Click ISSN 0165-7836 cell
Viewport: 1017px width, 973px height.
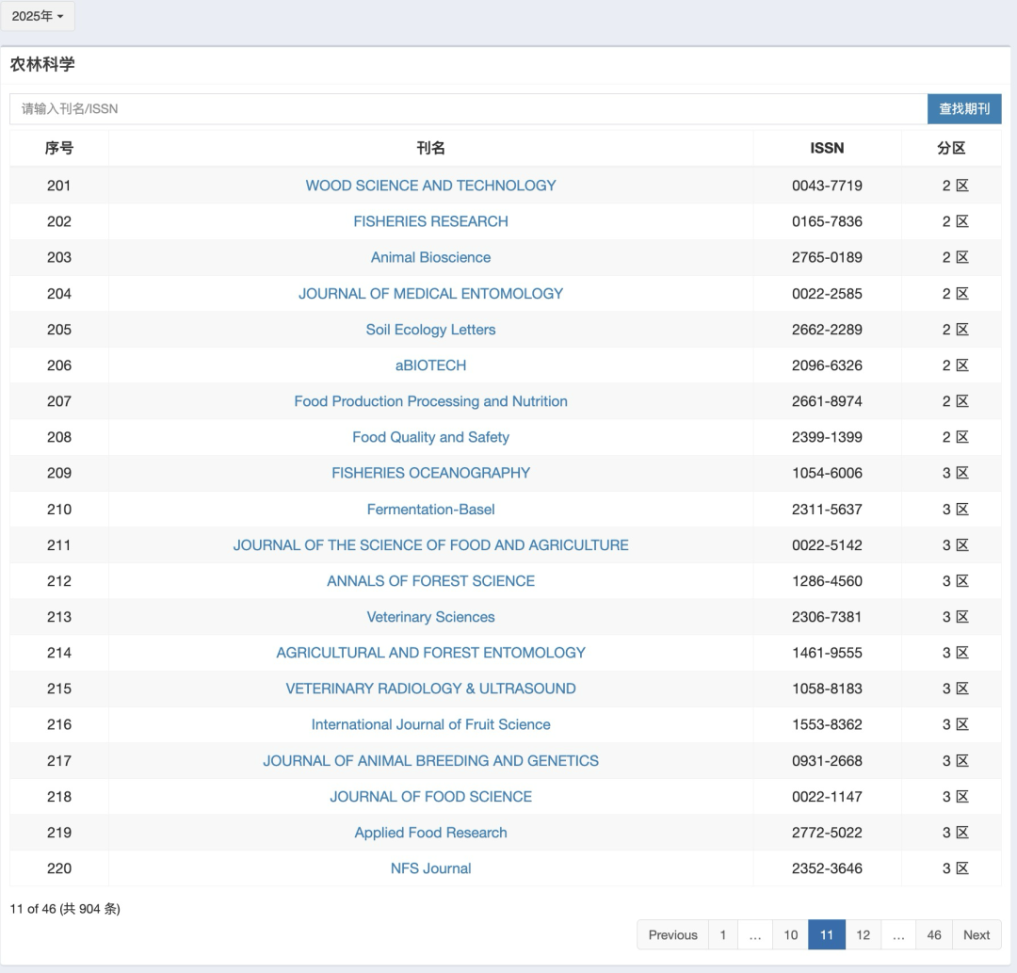[x=827, y=221]
